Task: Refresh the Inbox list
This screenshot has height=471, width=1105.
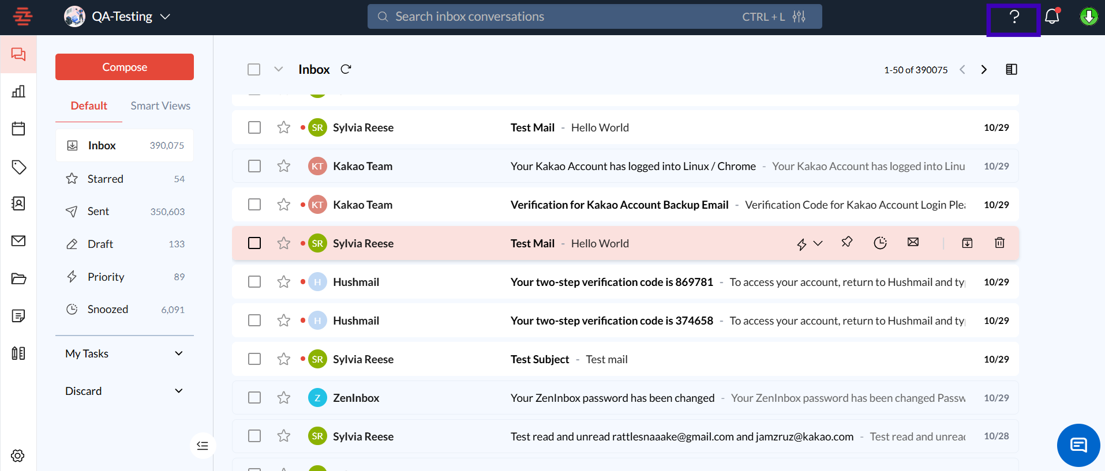Action: tap(346, 69)
